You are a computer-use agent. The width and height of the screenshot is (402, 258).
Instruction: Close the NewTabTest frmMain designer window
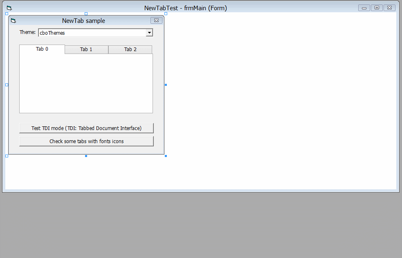pyautogui.click(x=389, y=8)
